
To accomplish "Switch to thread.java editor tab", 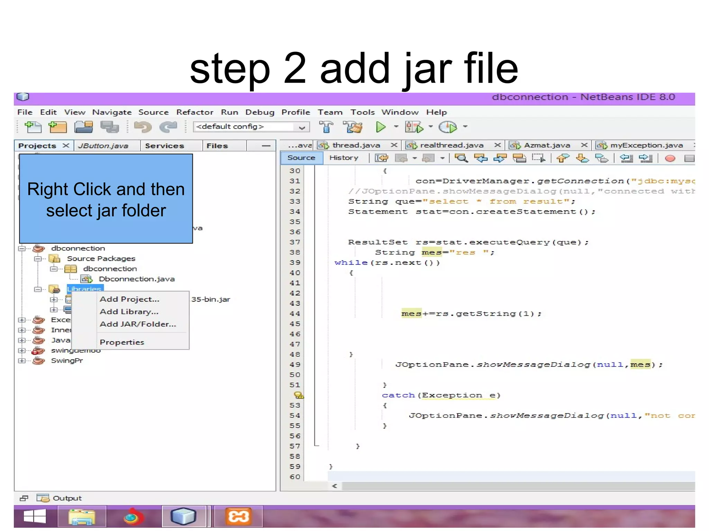I will click(x=356, y=145).
